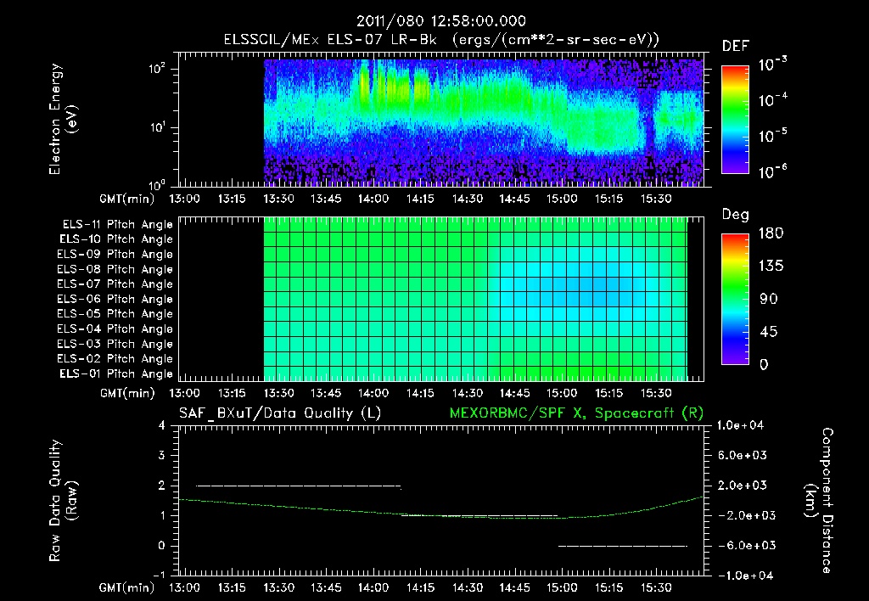Image resolution: width=869 pixels, height=601 pixels.
Task: Click the 'ELS-03 Pitch Angle' row label
Action: [x=115, y=345]
